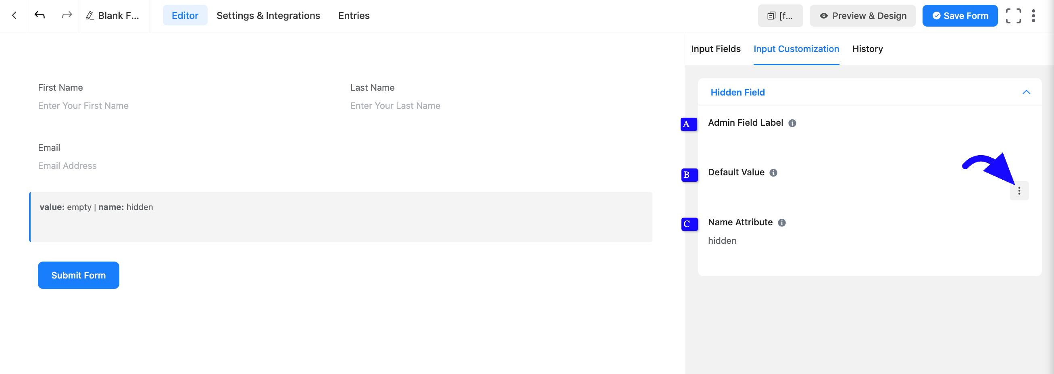Viewport: 1054px width, 374px height.
Task: Click the back chevron icon
Action: pos(15,16)
